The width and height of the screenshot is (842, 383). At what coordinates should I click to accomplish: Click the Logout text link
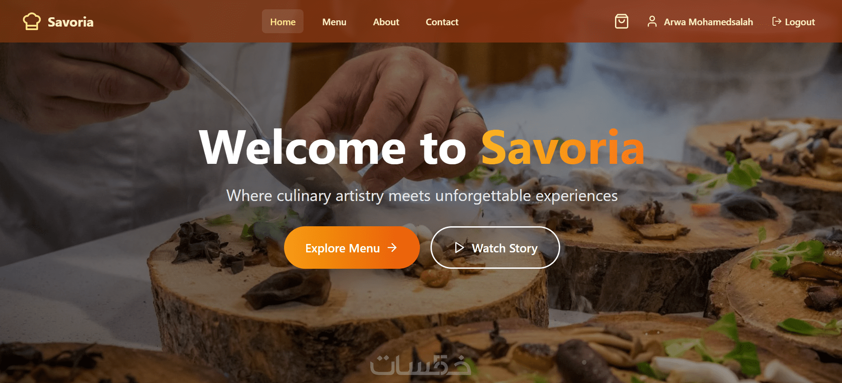[x=800, y=22]
